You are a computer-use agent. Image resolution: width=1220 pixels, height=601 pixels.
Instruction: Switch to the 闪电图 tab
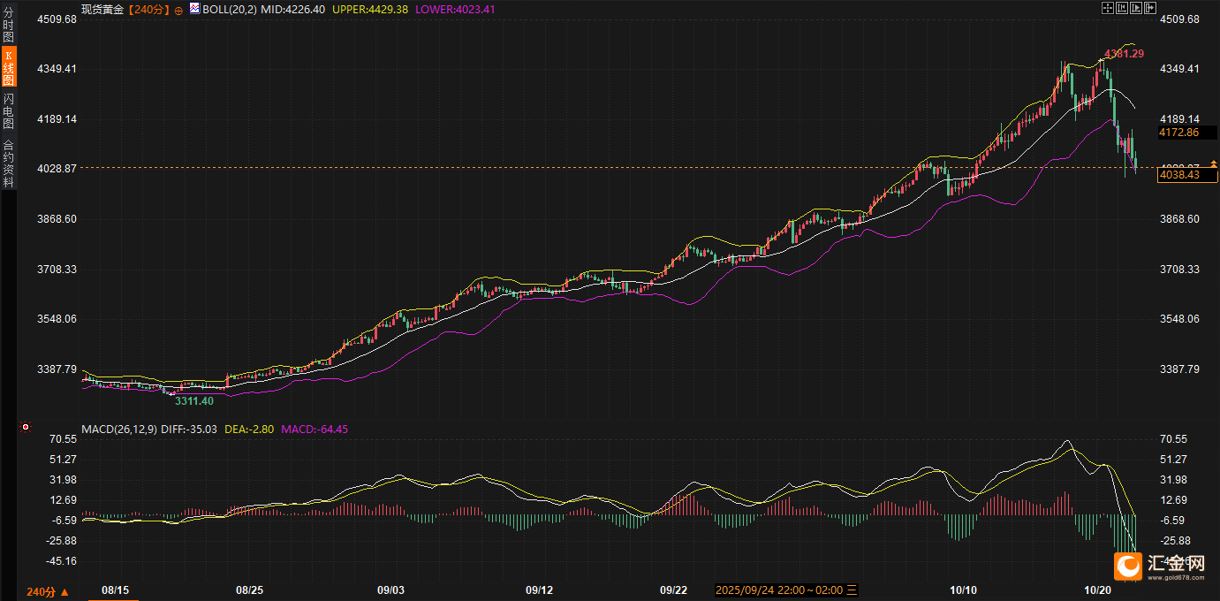point(8,110)
